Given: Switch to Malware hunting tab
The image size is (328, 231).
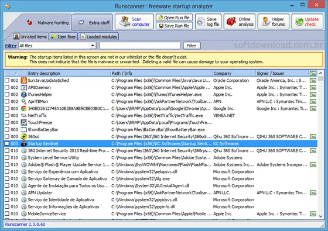Looking at the screenshot, I should [x=48, y=22].
